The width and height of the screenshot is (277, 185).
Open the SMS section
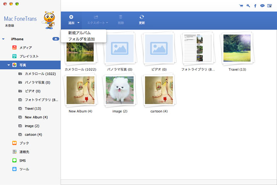tap(24, 160)
